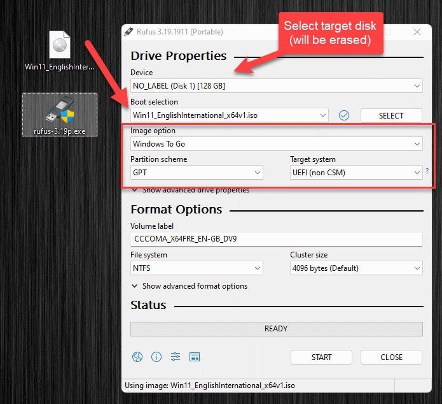Image resolution: width=442 pixels, height=404 pixels.
Task: Click the START button
Action: [321, 357]
